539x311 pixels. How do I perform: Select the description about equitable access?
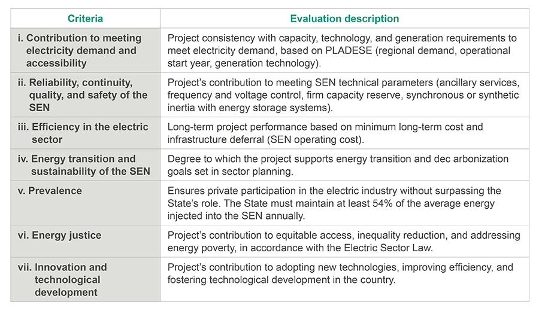[343, 242]
